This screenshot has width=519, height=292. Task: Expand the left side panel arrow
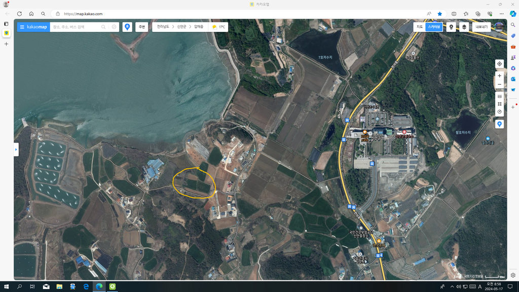click(x=16, y=150)
